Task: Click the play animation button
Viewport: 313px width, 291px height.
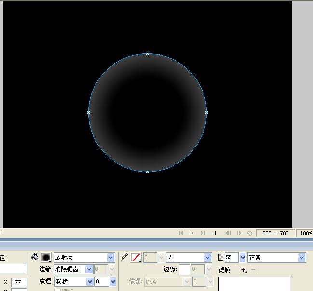Action: (191, 233)
